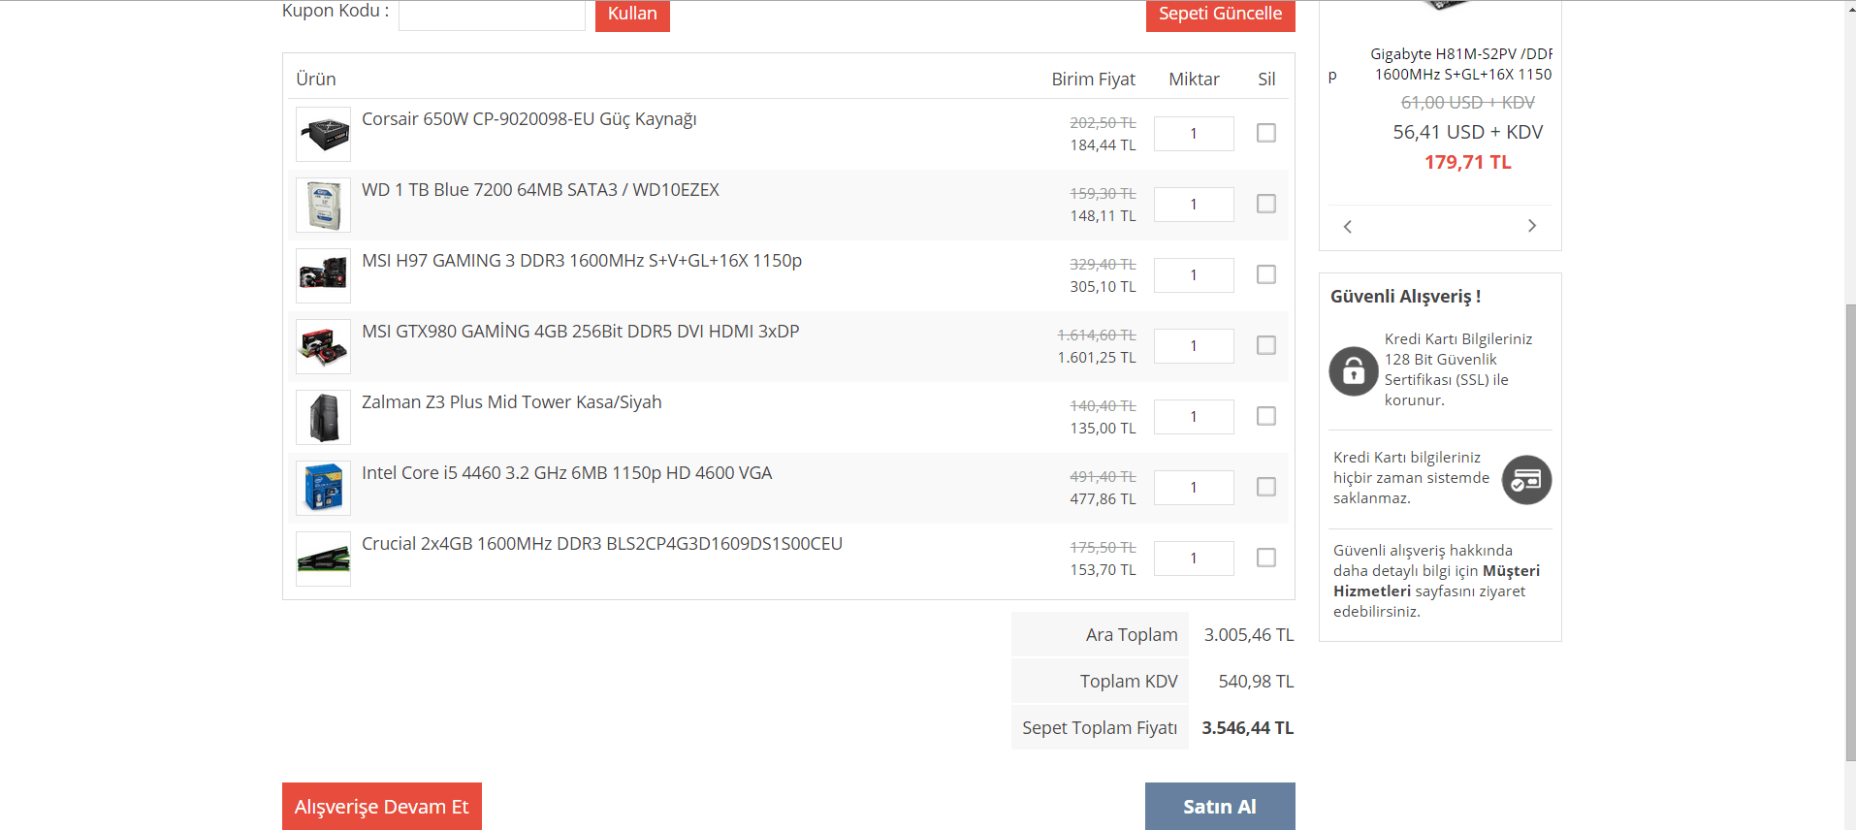
Task: Open Intel Core i5 4460 product link
Action: coord(567,473)
